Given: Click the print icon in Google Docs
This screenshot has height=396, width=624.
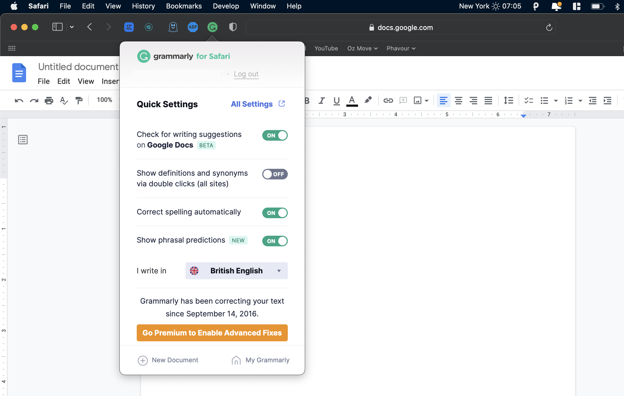Looking at the screenshot, I should pyautogui.click(x=49, y=100).
